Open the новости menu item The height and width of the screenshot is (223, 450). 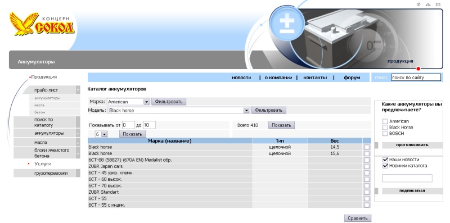click(x=241, y=78)
